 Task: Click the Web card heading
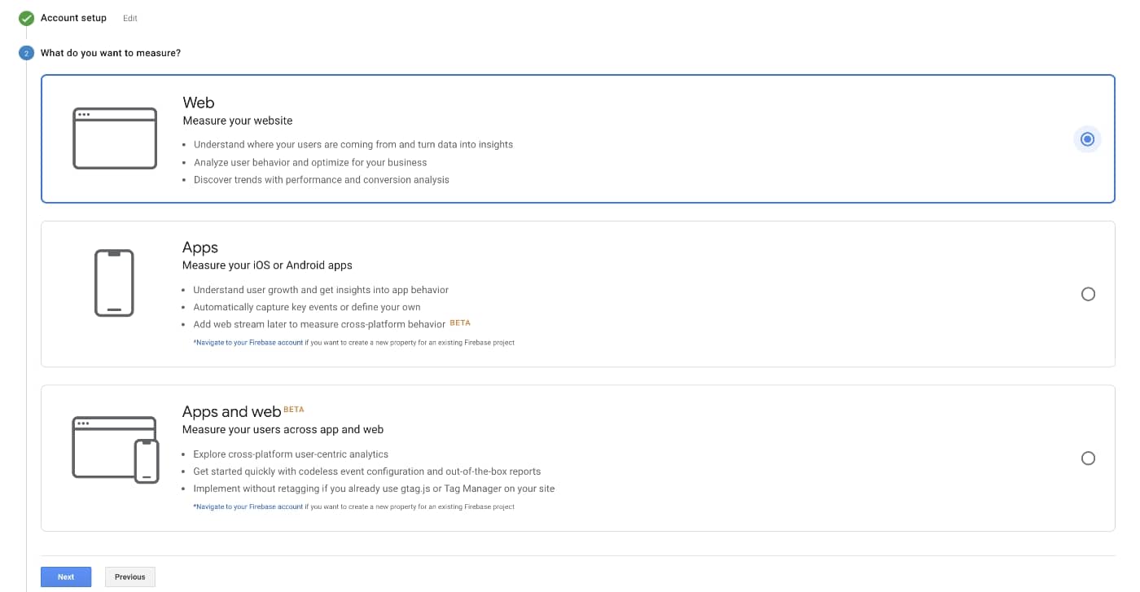199,103
